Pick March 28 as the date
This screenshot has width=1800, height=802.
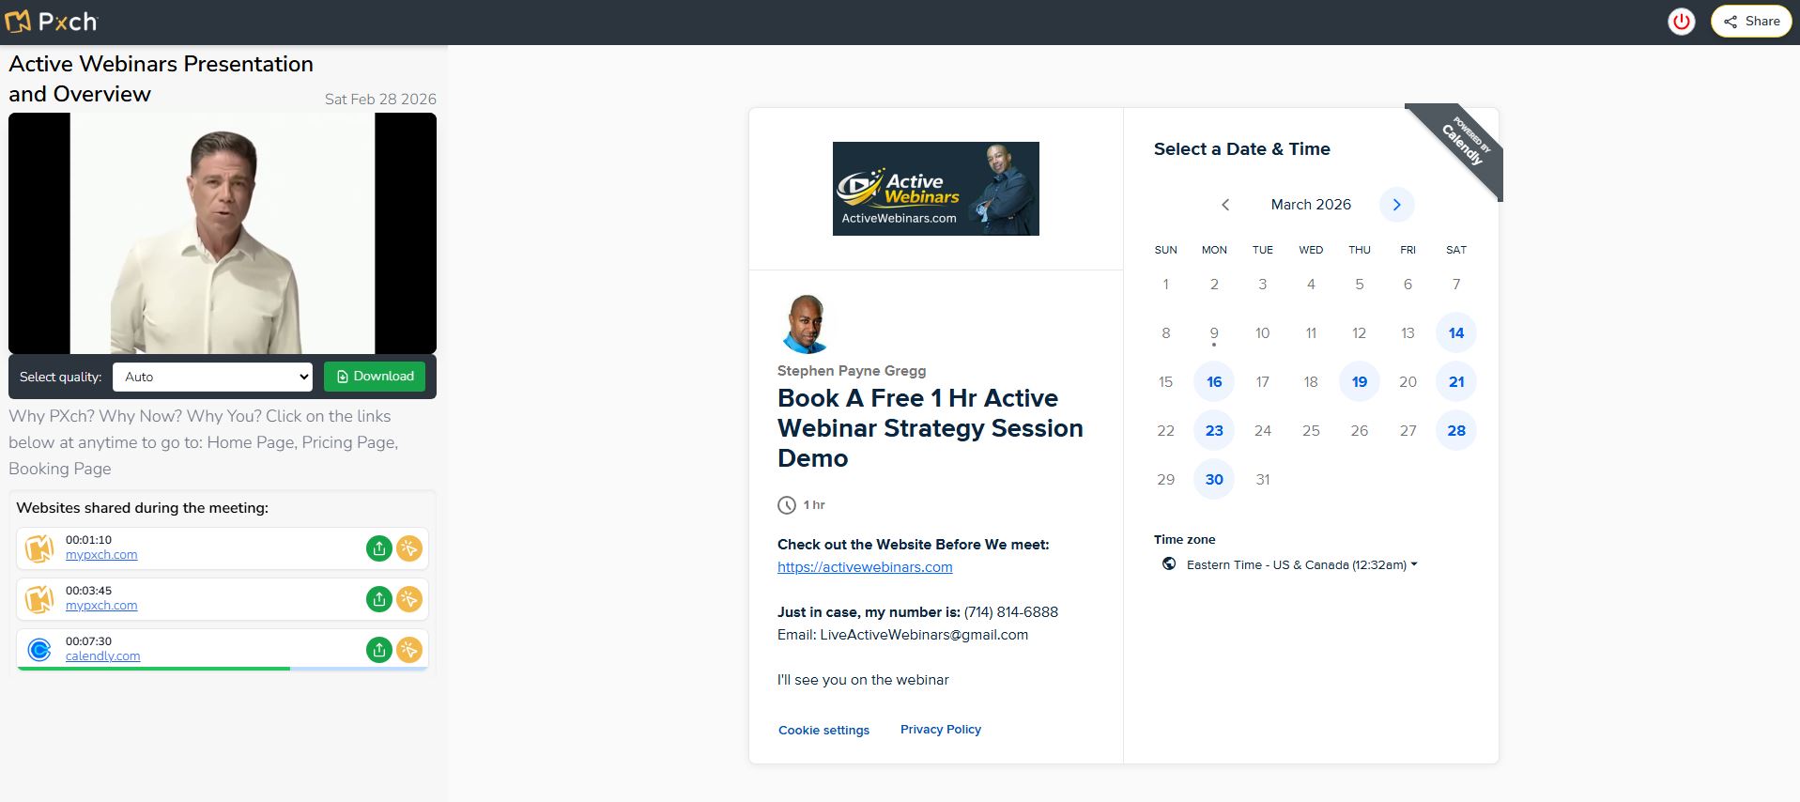pyautogui.click(x=1456, y=430)
